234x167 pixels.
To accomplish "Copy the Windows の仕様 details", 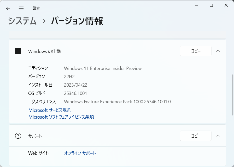I will tap(196, 51).
